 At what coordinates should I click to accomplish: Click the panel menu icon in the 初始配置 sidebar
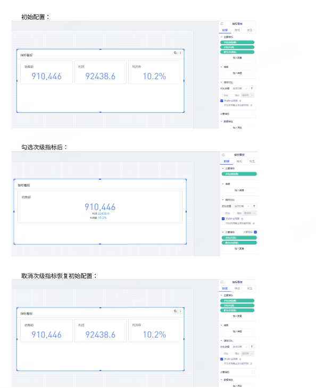pos(222,24)
